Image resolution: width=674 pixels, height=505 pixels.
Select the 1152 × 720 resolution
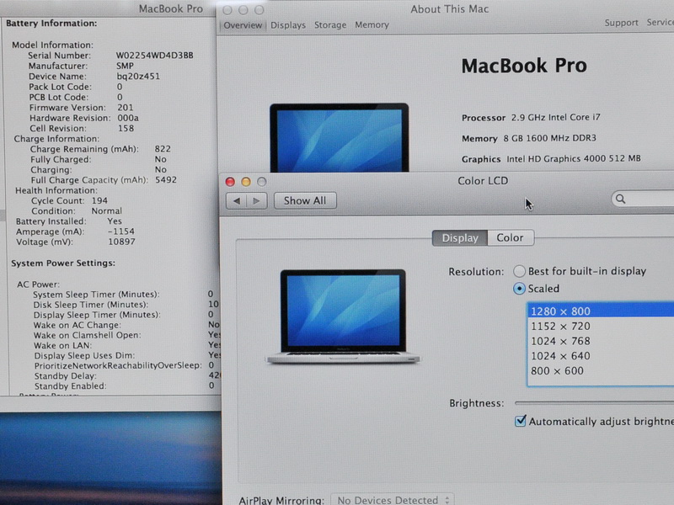coord(601,326)
